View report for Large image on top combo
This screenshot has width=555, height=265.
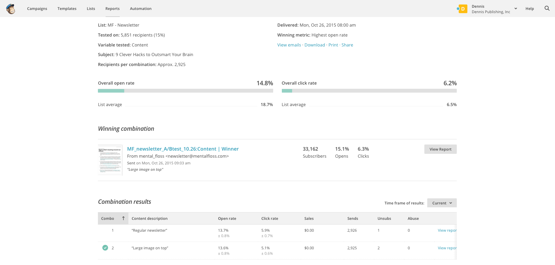(x=447, y=248)
